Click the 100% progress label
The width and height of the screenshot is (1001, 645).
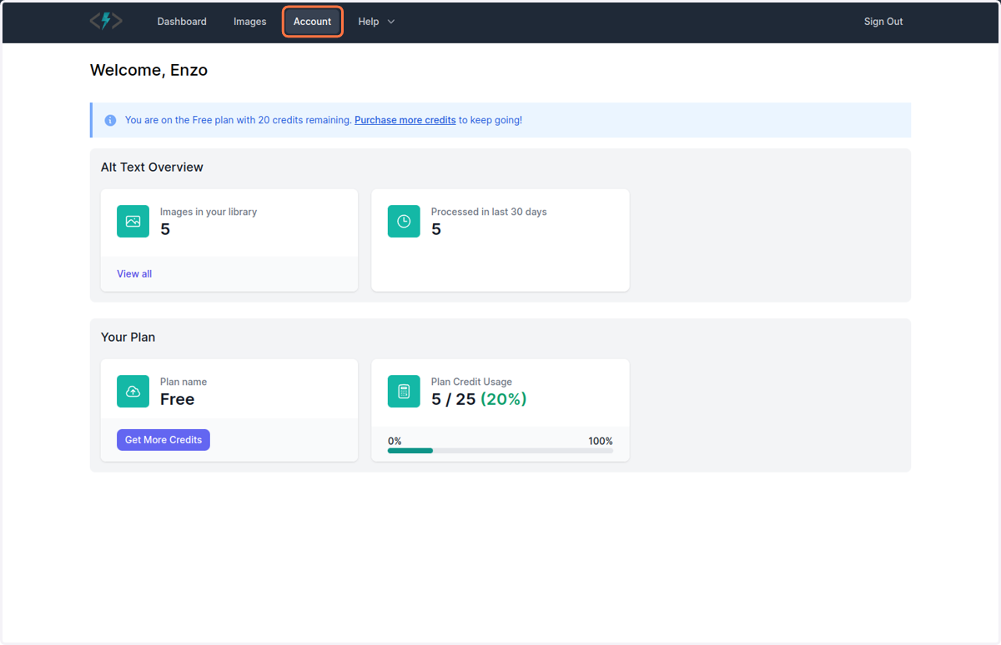coord(601,441)
